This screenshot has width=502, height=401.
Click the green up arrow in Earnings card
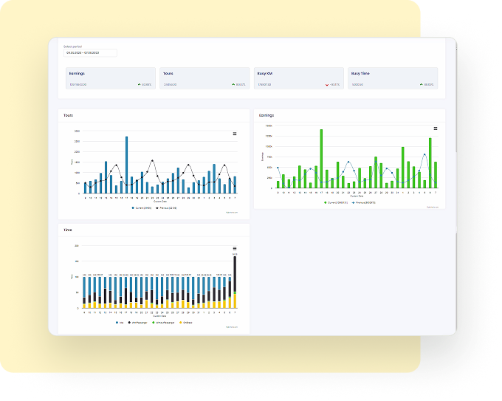click(140, 84)
